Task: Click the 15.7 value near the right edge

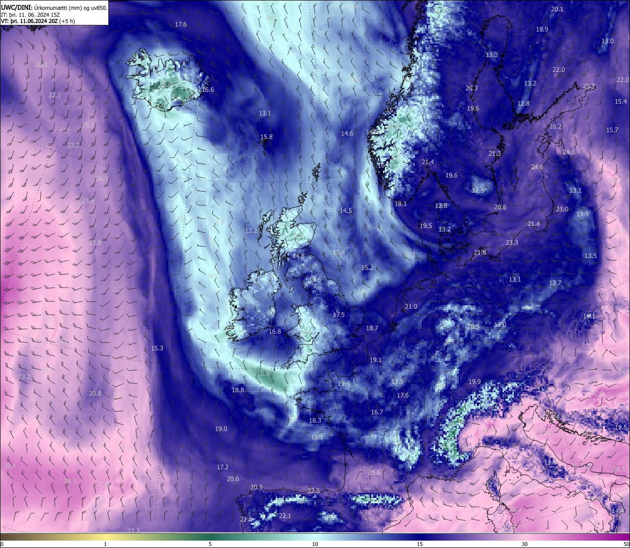Action: pos(612,130)
